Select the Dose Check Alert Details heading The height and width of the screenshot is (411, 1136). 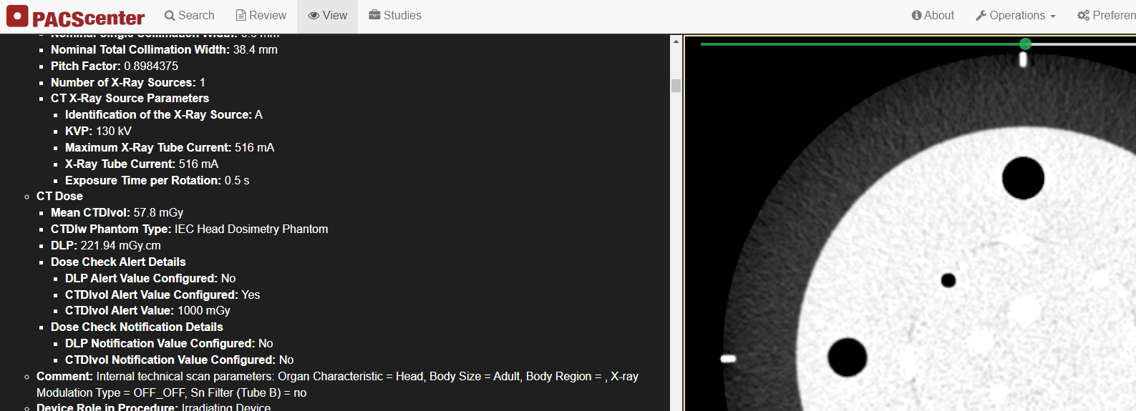point(118,262)
